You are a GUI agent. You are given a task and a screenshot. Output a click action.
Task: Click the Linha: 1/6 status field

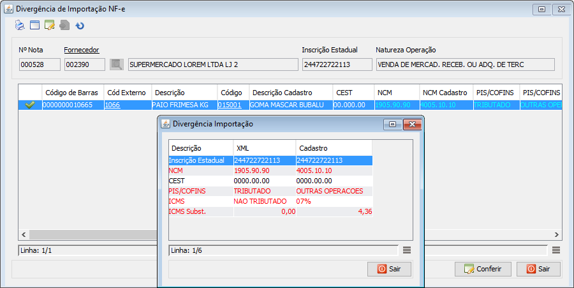point(283,250)
